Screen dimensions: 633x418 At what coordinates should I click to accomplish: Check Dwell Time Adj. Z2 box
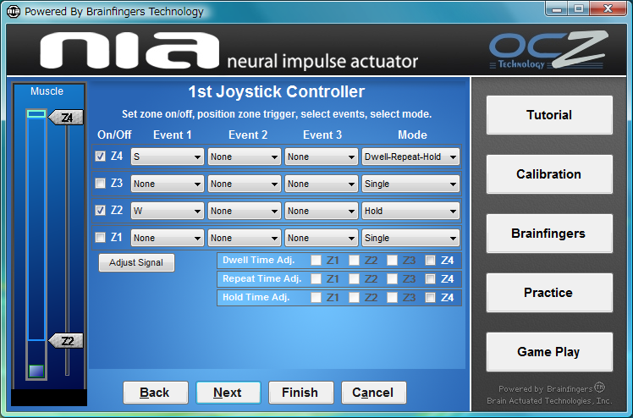tap(354, 261)
